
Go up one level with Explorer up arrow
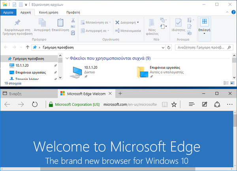point(28,47)
